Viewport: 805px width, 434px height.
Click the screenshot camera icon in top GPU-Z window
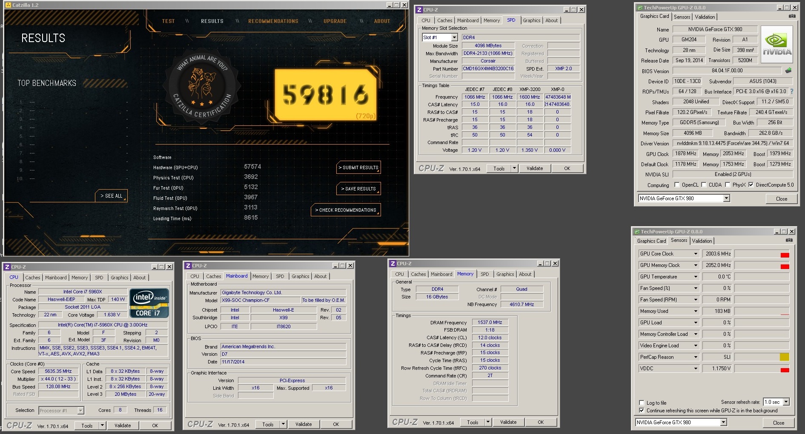click(792, 16)
